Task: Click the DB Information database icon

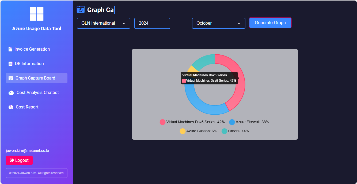Action: pyautogui.click(x=10, y=64)
